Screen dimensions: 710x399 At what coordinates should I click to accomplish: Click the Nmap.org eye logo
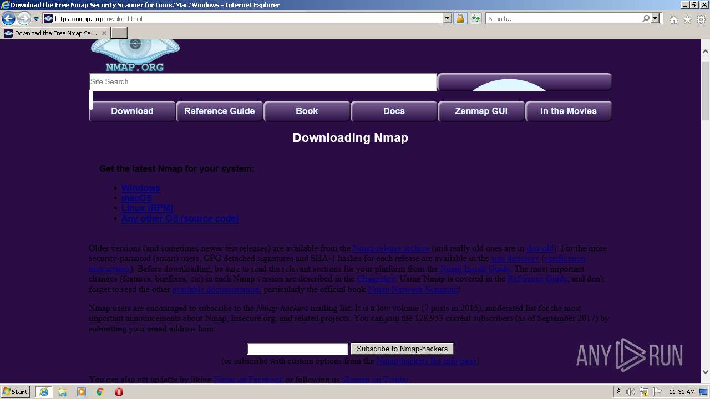[x=135, y=55]
